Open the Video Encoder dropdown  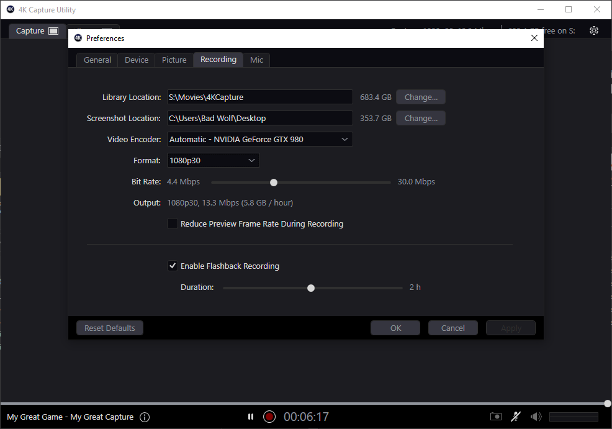pyautogui.click(x=260, y=139)
